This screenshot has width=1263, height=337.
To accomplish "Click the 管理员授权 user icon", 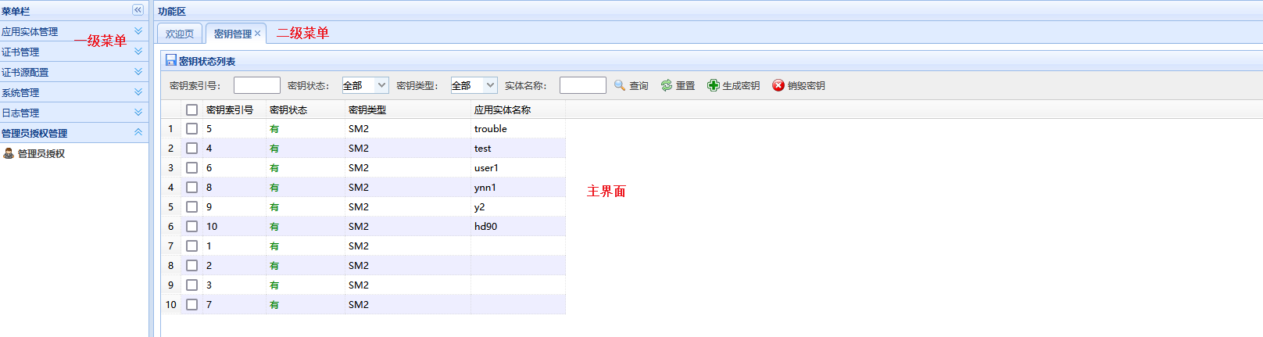I will [x=9, y=153].
